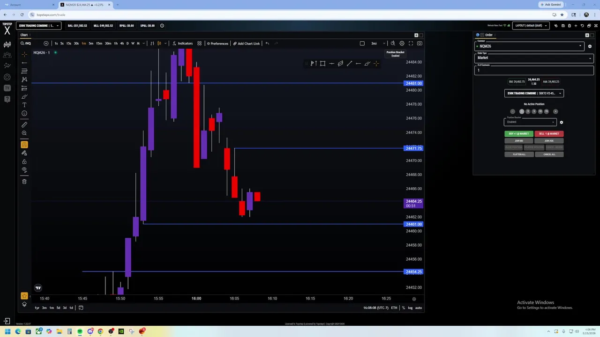Take a chart snapshot with camera icon

(x=420, y=44)
